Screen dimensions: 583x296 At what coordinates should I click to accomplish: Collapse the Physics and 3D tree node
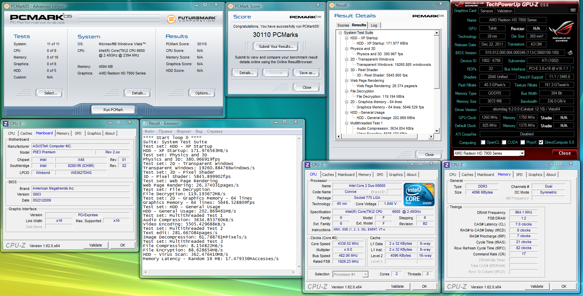347,49
